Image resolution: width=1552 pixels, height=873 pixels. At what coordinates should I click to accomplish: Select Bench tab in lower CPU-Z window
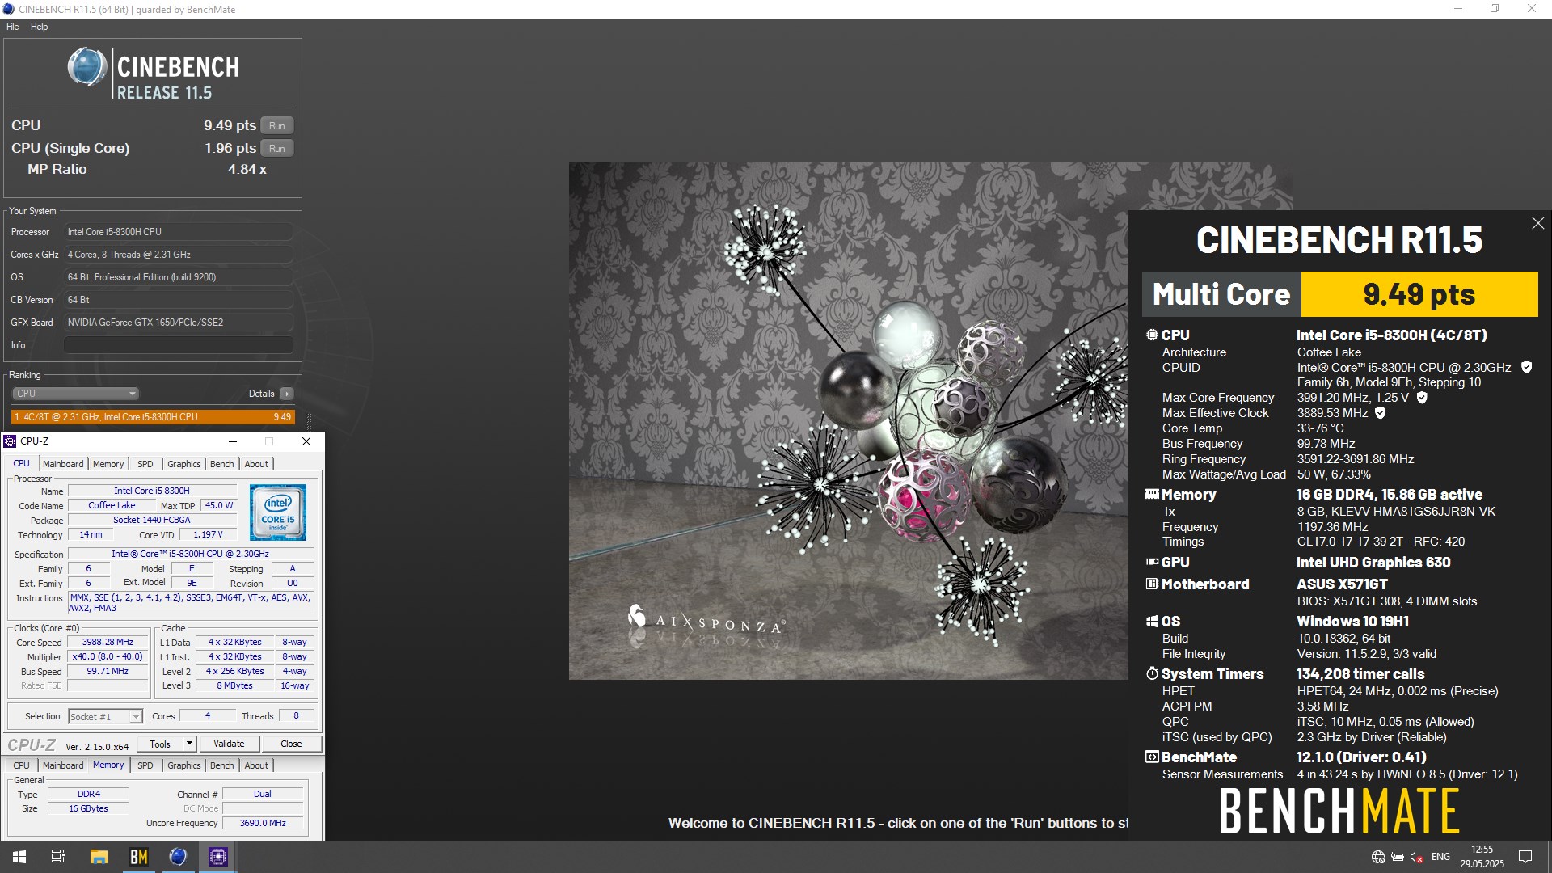(221, 765)
